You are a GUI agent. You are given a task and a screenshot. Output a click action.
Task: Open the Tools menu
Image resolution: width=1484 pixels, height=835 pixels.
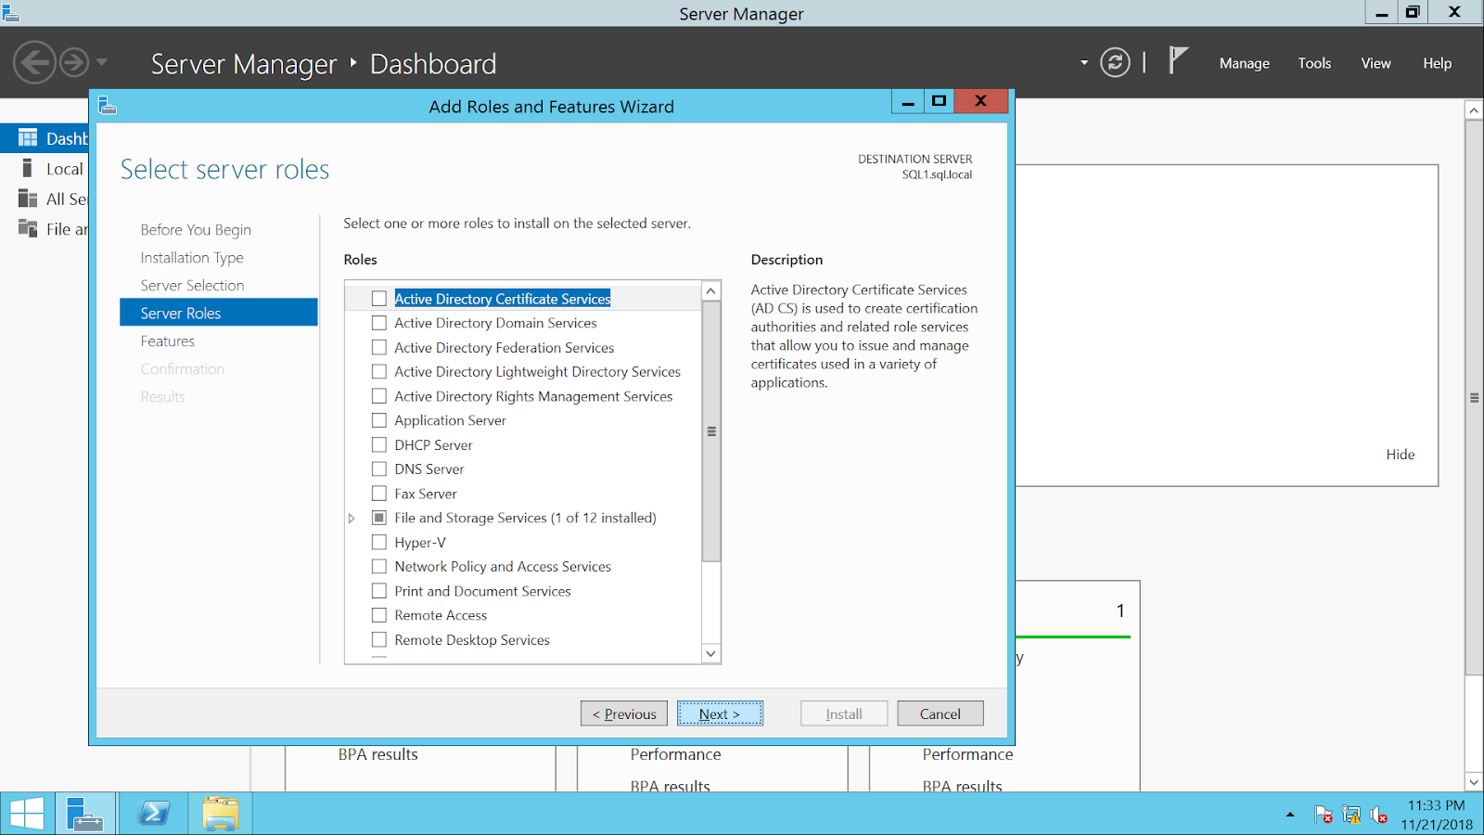[x=1314, y=62]
